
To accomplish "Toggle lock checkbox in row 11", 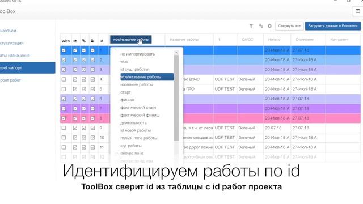I will 92,147.
